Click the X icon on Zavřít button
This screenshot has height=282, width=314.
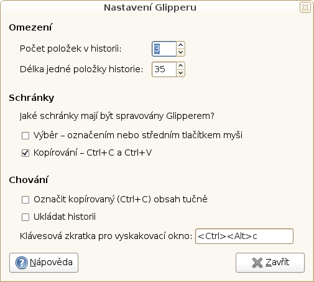[x=257, y=263]
